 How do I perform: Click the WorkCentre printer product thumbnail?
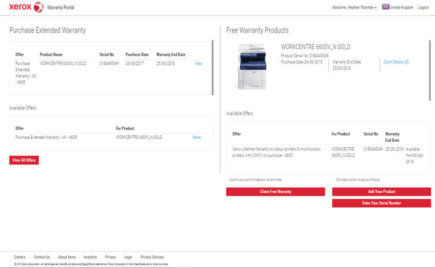coord(252,67)
